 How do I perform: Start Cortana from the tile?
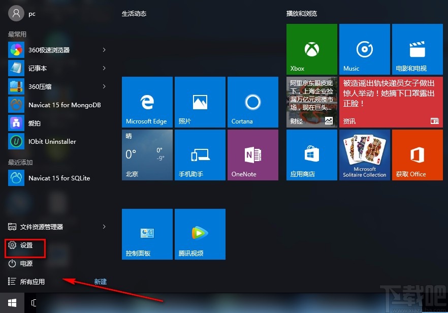coord(252,102)
